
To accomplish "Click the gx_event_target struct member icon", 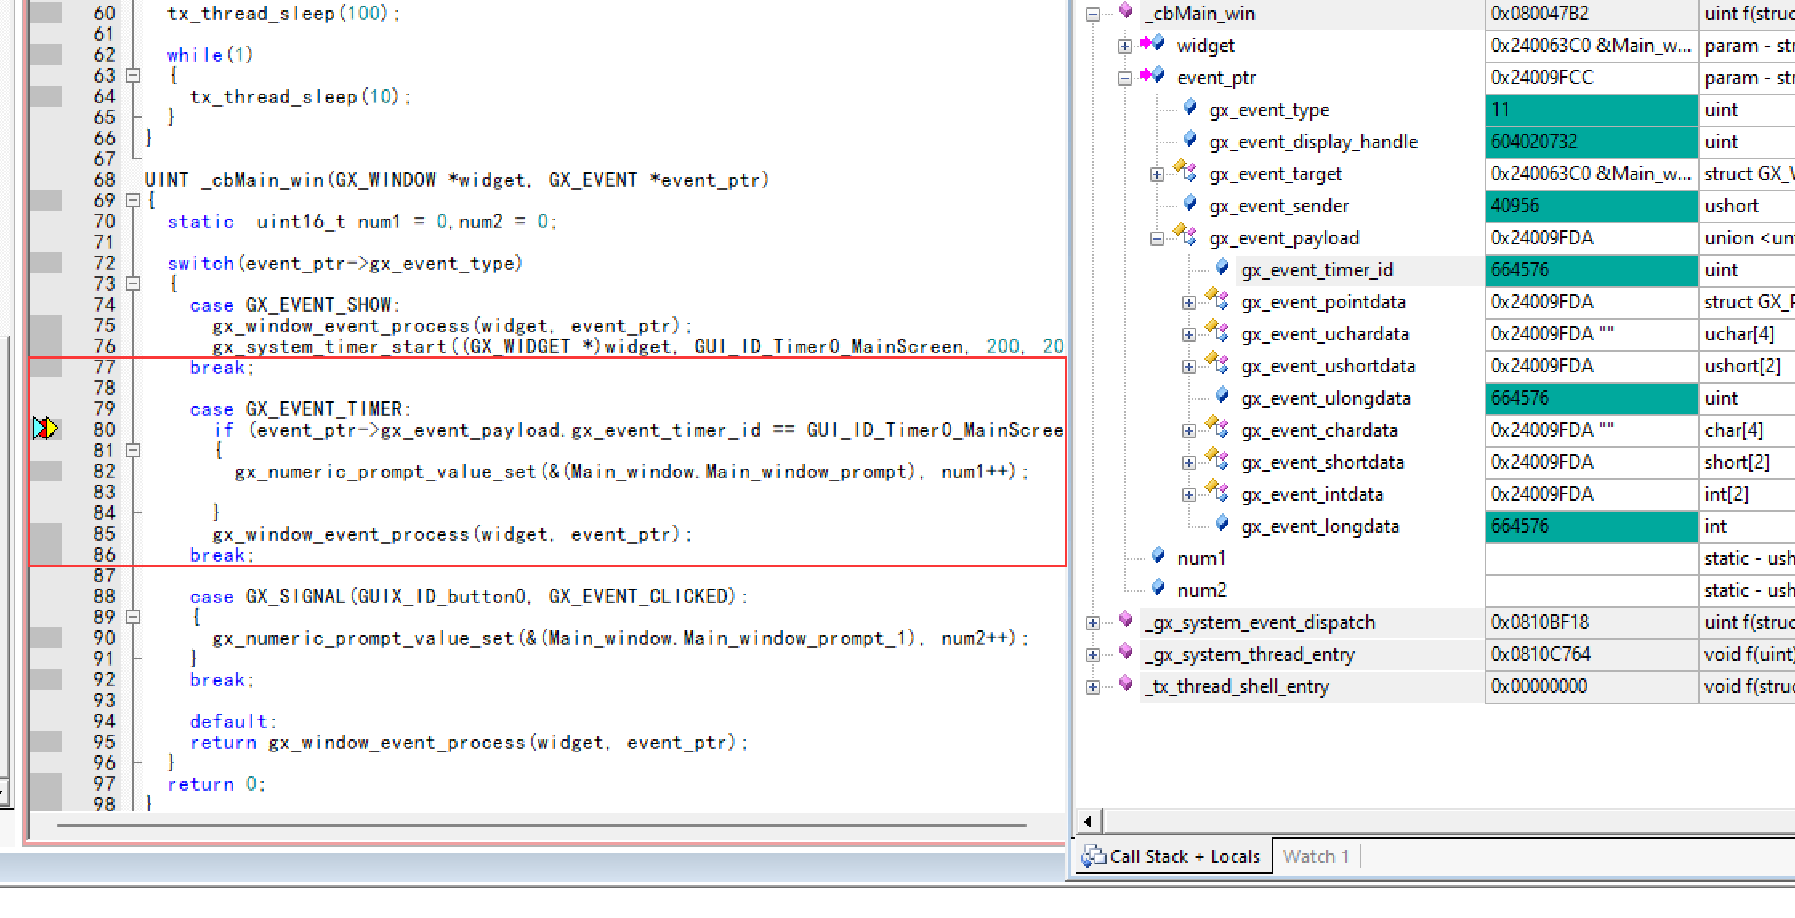I will (1186, 172).
